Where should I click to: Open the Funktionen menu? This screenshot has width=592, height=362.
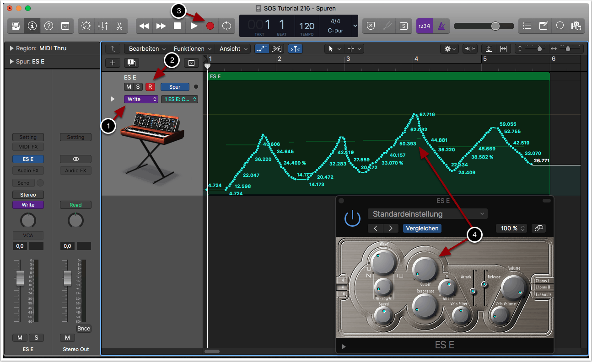pyautogui.click(x=192, y=48)
